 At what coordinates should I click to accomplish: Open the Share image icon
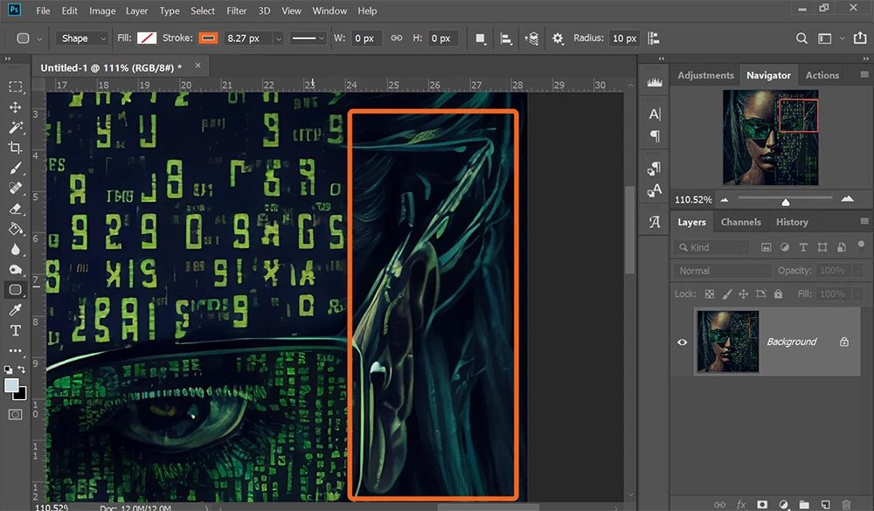click(860, 38)
